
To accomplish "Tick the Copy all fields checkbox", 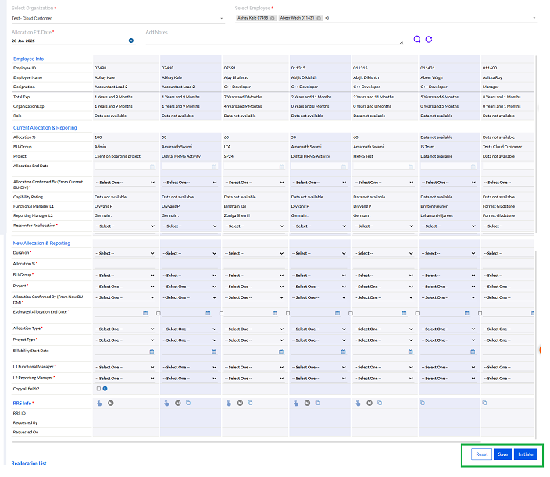I will pyautogui.click(x=98, y=389).
